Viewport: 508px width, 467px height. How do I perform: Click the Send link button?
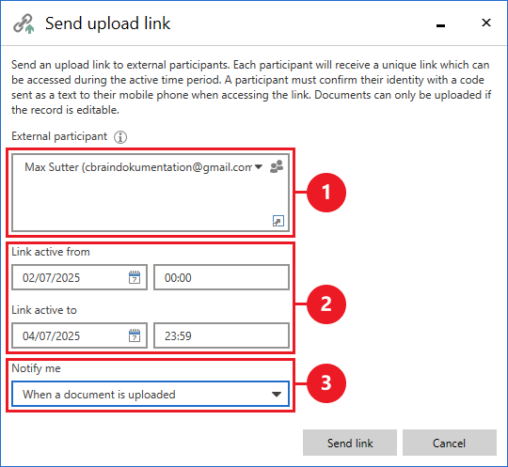[350, 443]
